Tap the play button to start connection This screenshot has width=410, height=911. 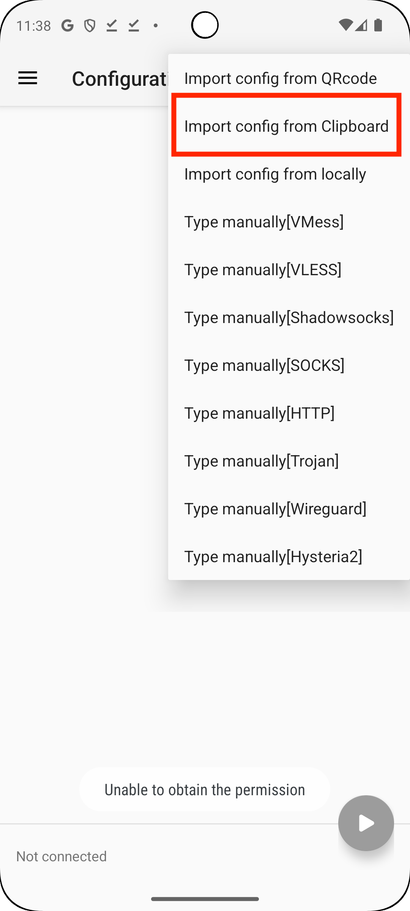coord(366,823)
